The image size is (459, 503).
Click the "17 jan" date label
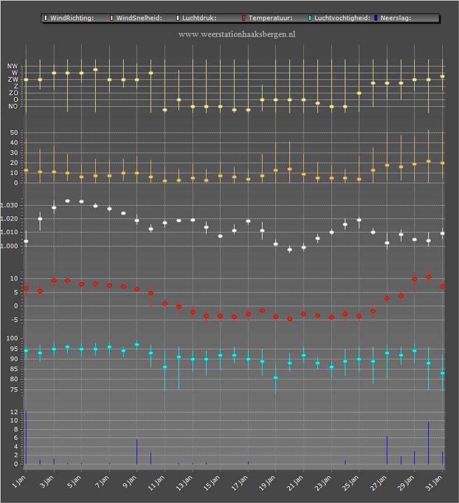(x=240, y=483)
